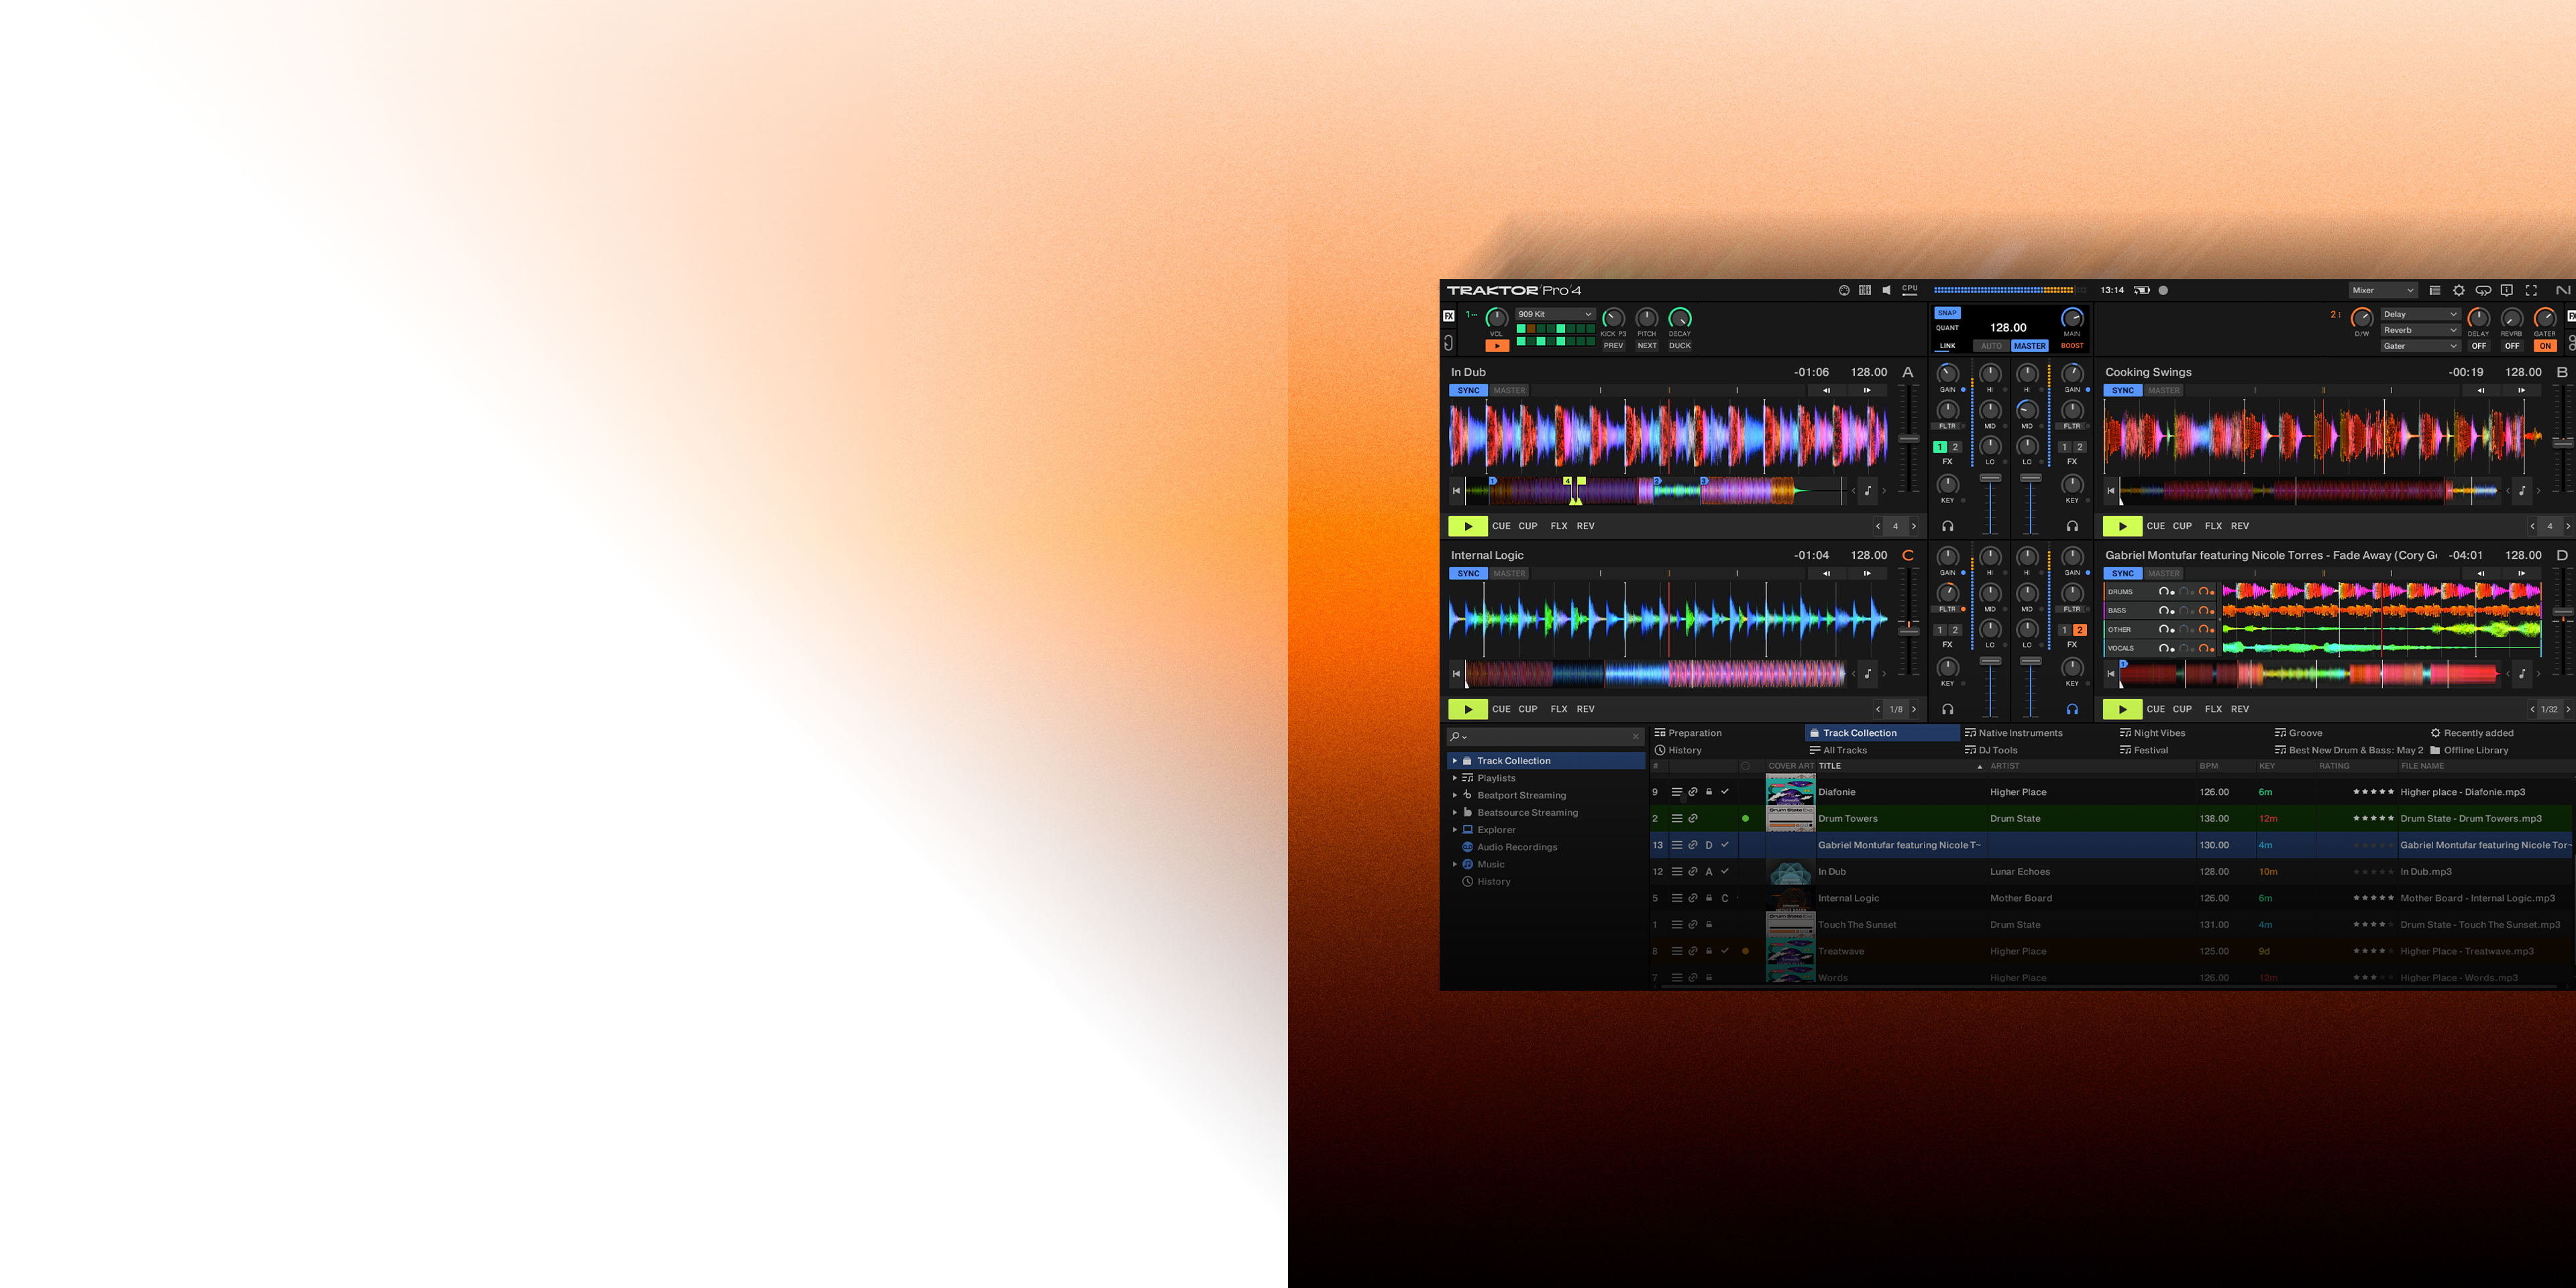The height and width of the screenshot is (1288, 2576).
Task: Click the FX panel icon on left edge
Action: coord(1448,316)
